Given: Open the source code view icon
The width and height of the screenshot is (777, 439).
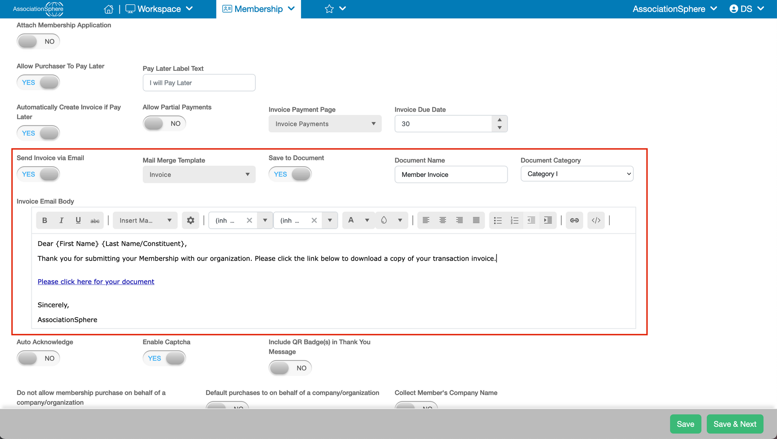Looking at the screenshot, I should coord(596,221).
